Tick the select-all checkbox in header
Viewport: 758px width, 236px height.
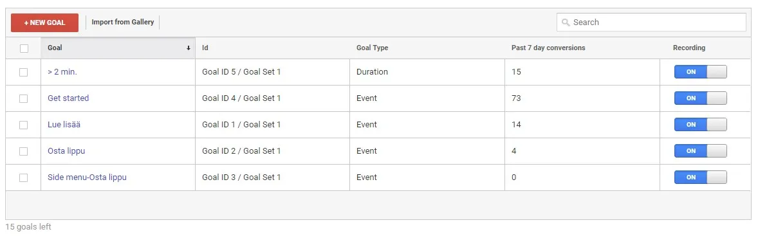click(24, 48)
